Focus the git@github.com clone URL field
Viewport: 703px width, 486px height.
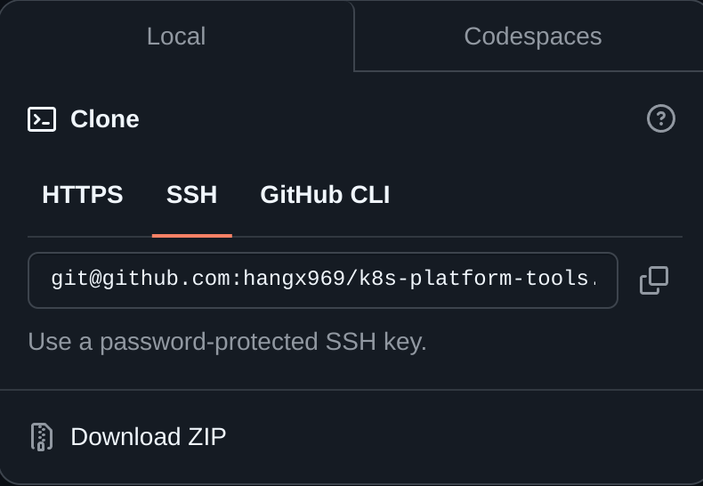pos(323,280)
